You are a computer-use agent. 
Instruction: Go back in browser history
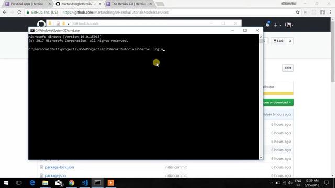(x=5, y=13)
